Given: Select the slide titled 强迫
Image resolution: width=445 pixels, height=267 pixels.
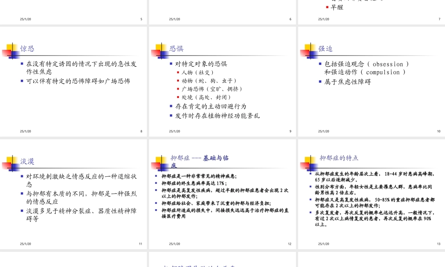Looking at the screenshot, I should pos(372,82).
